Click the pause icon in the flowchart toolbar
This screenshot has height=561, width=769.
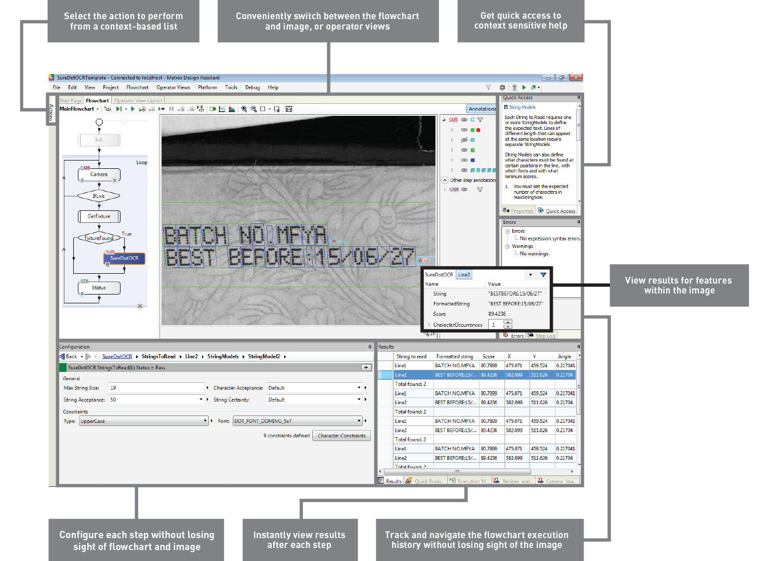(x=171, y=109)
